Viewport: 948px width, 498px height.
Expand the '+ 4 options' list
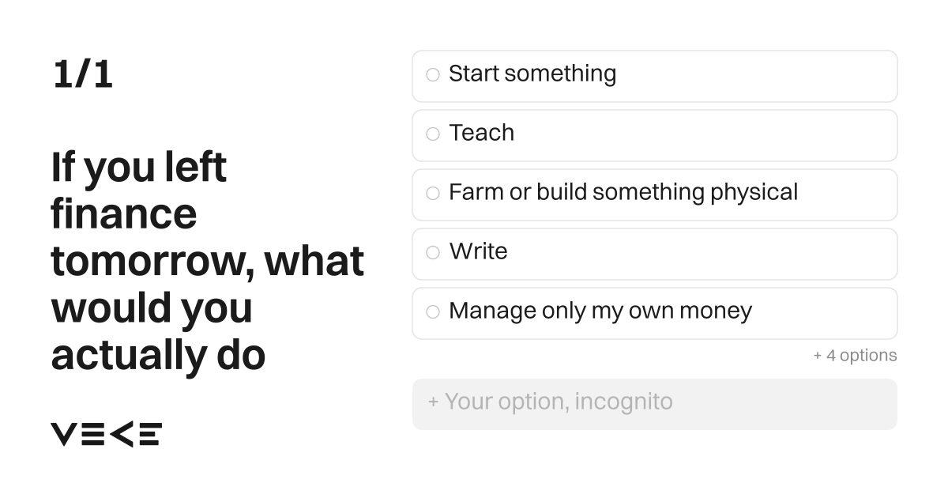tap(855, 356)
